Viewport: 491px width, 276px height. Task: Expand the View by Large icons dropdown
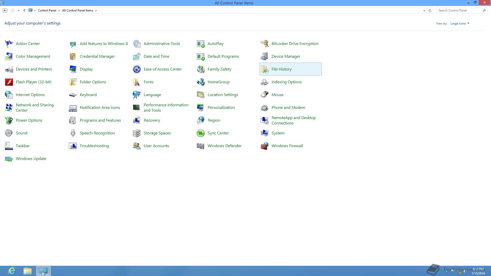tap(460, 24)
